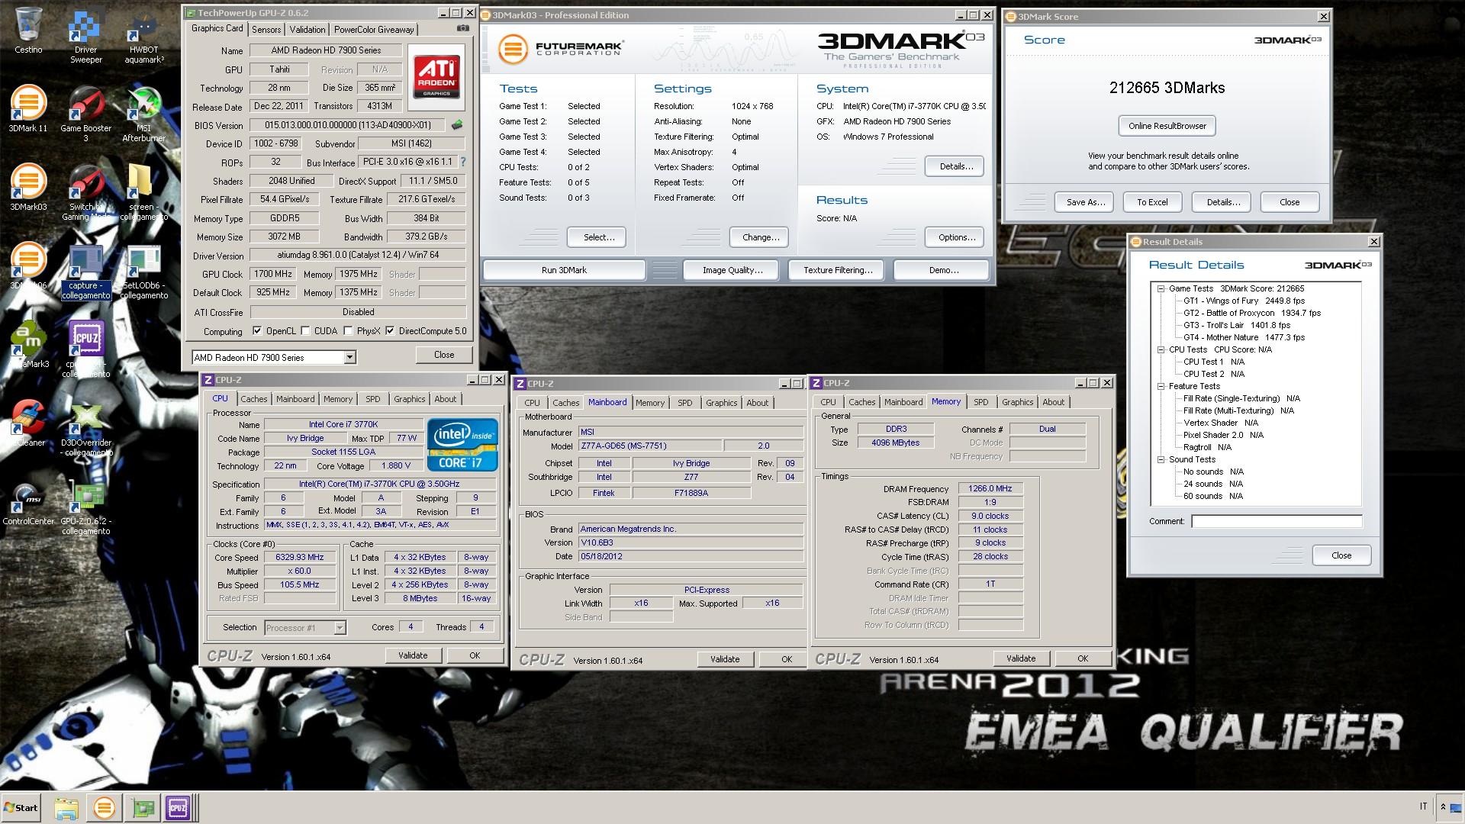The height and width of the screenshot is (824, 1465).
Task: Click Online ResultBrowser button
Action: (1167, 126)
